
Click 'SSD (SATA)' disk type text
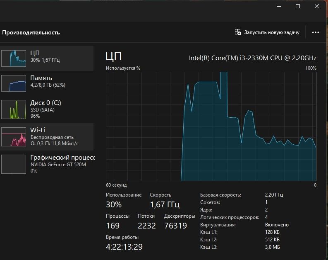tap(43, 110)
